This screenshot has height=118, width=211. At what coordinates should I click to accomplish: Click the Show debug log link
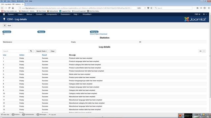tap(92, 34)
